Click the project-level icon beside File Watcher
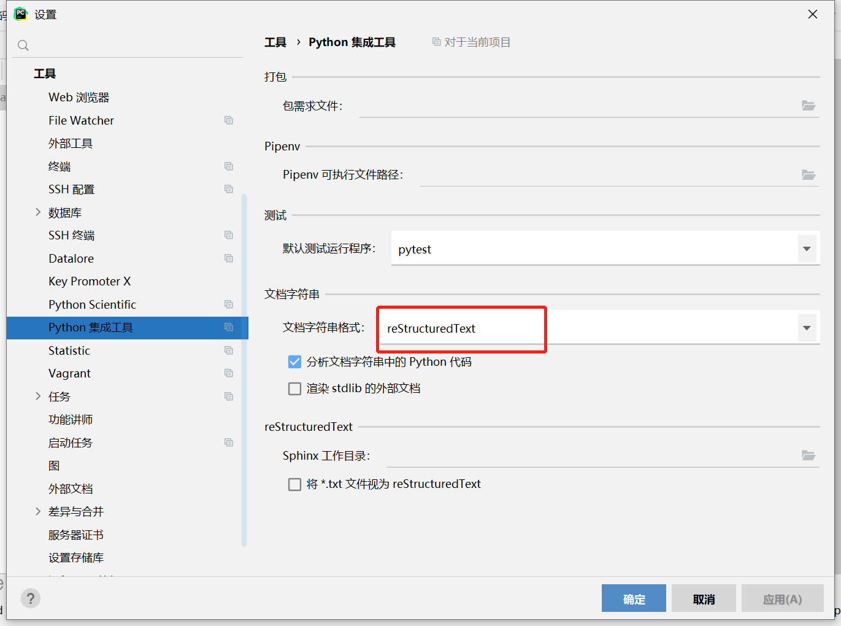Screen dimensions: 841x626 (x=229, y=120)
